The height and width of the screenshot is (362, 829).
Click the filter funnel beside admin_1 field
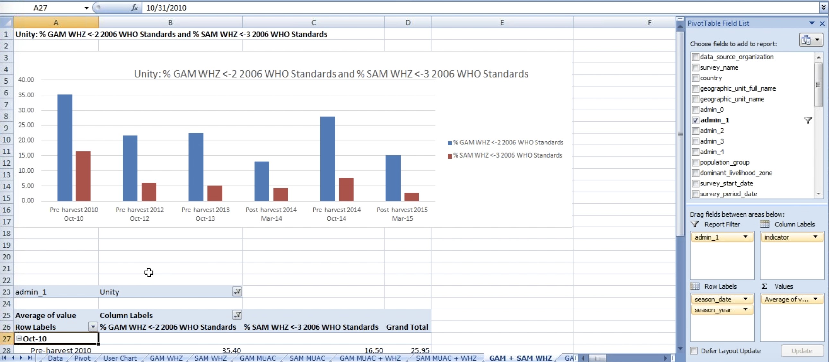808,120
